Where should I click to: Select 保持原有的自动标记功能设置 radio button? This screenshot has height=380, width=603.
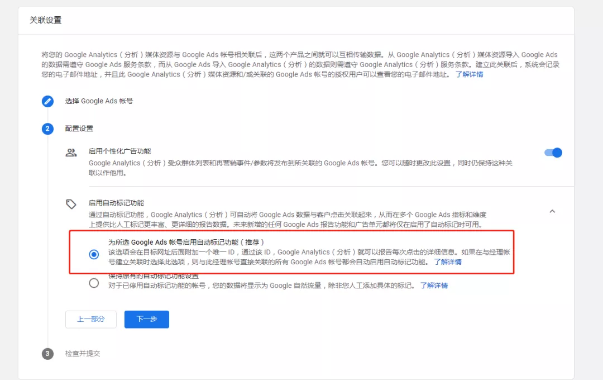coord(94,283)
